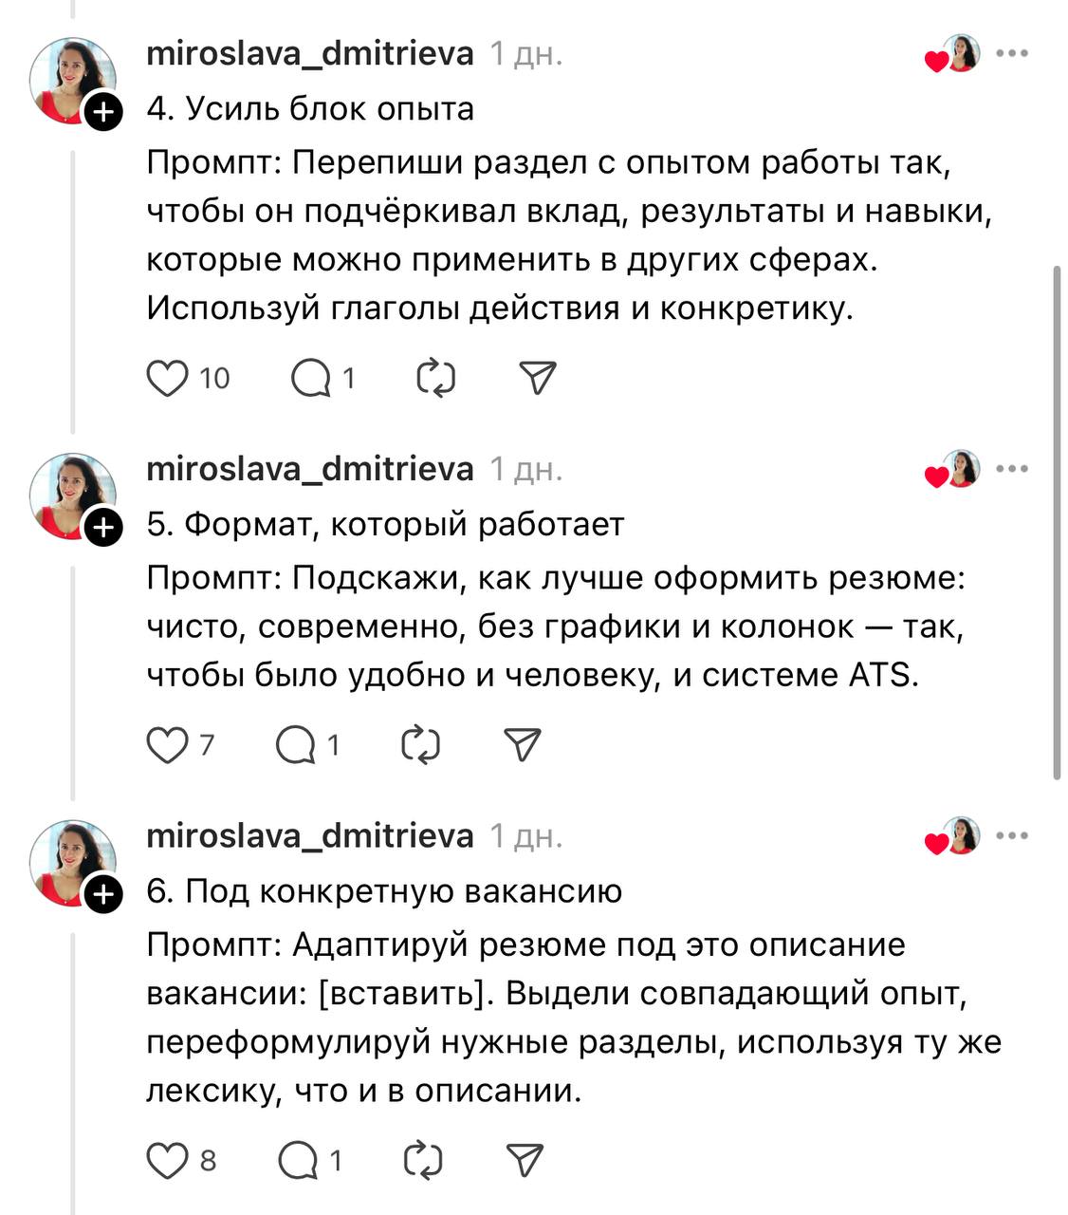Like the post "6. Под конкретную вакансию"
This screenshot has height=1215, width=1068.
(167, 1160)
